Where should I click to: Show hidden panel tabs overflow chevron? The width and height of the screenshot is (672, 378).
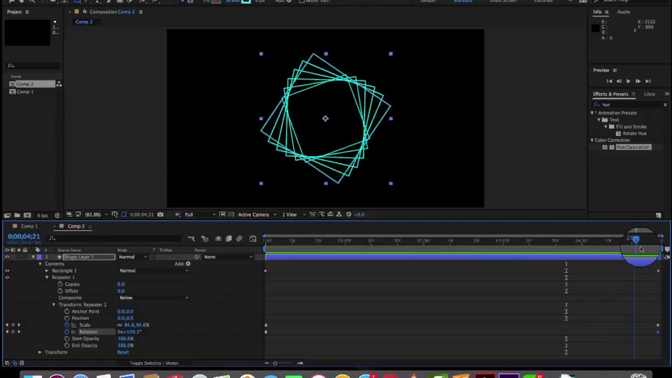(x=667, y=94)
